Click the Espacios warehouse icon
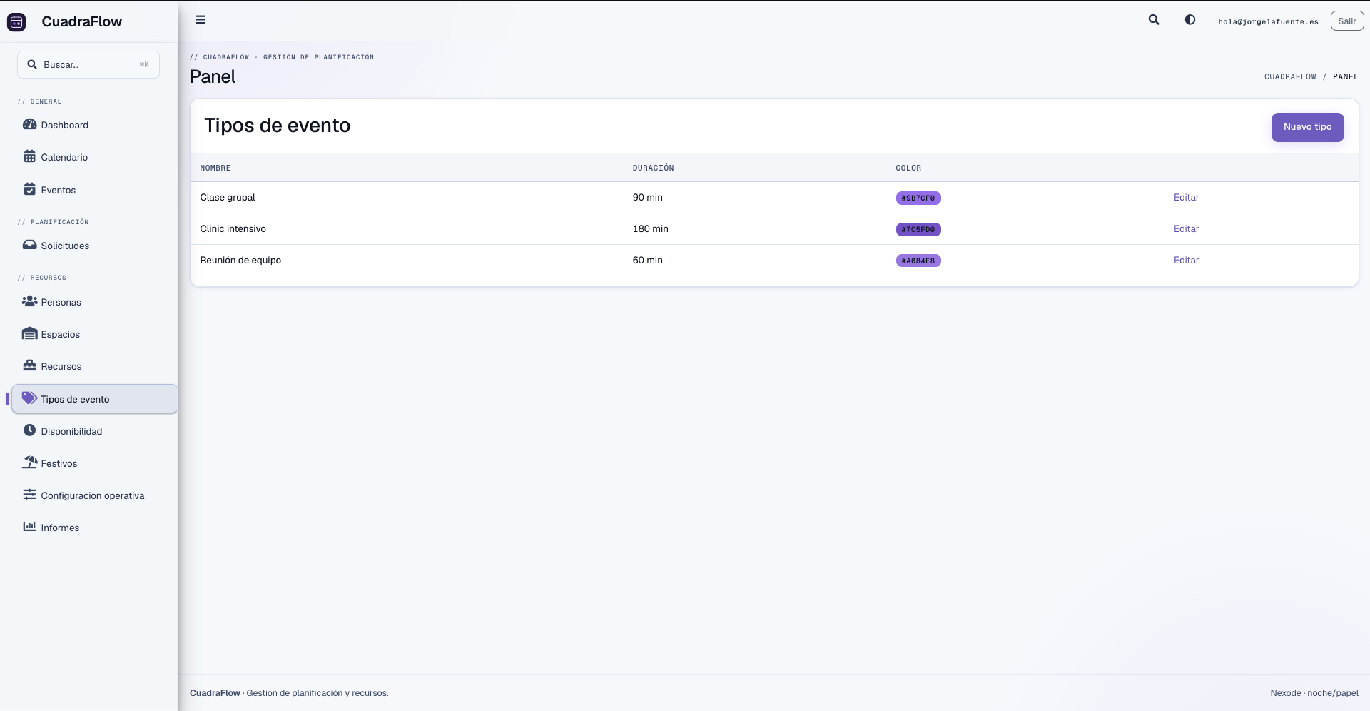The image size is (1370, 711). tap(29, 333)
